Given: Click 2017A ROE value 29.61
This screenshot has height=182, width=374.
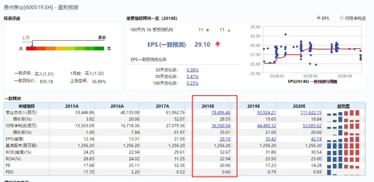Looking at the screenshot, I should (x=180, y=152).
